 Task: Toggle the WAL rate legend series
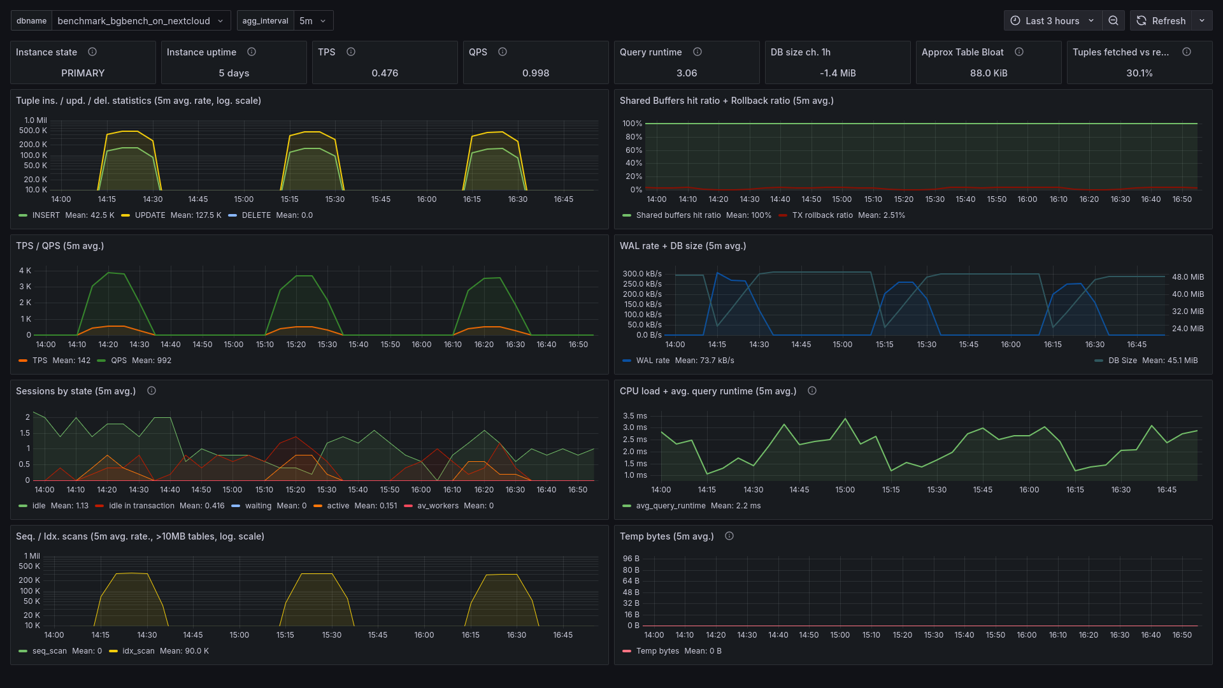point(652,361)
